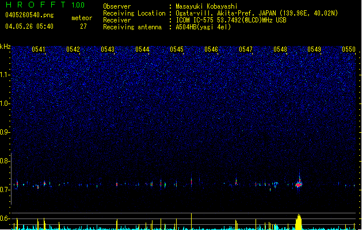Click the Receiving antenna label
Screen dimensions: 362x230
point(132,27)
